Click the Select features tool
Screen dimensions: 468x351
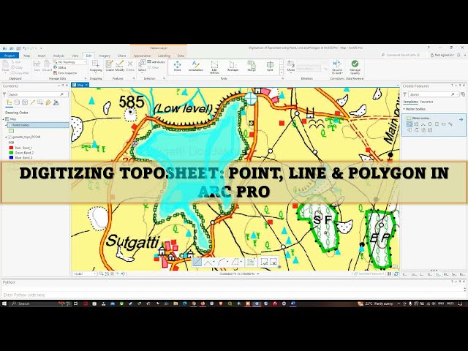142,66
